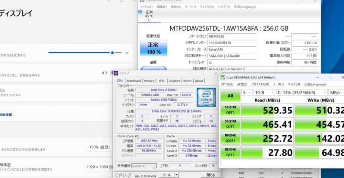Viewport: 344px width, 178px height.
Task: Click the Intel Core i5 8365U name field
Action: (164, 90)
